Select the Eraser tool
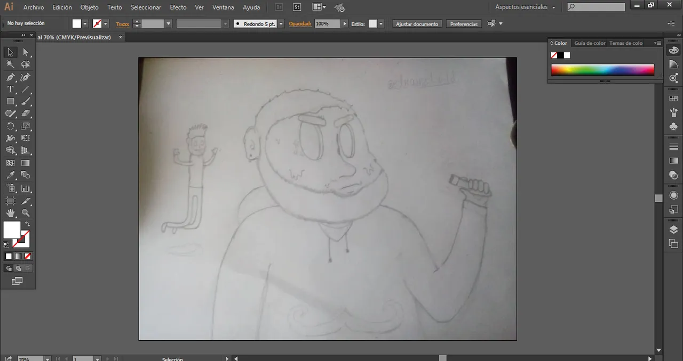The image size is (683, 361). (25, 113)
